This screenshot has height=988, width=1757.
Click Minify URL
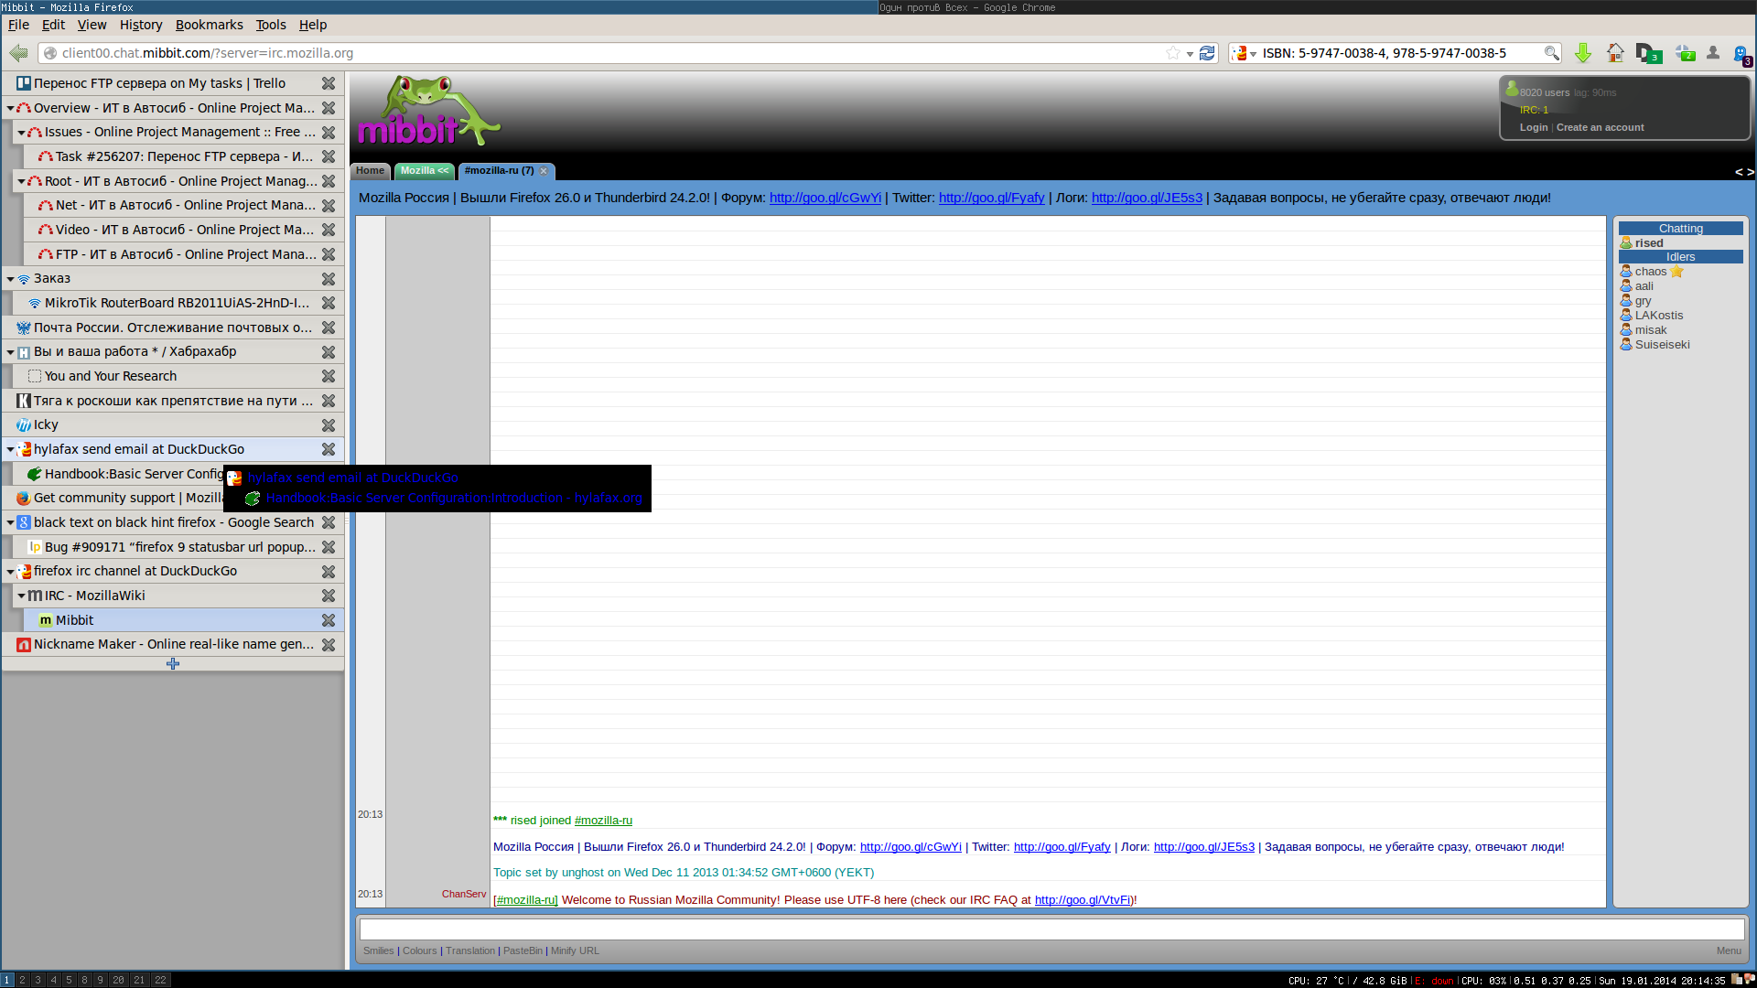(x=575, y=951)
